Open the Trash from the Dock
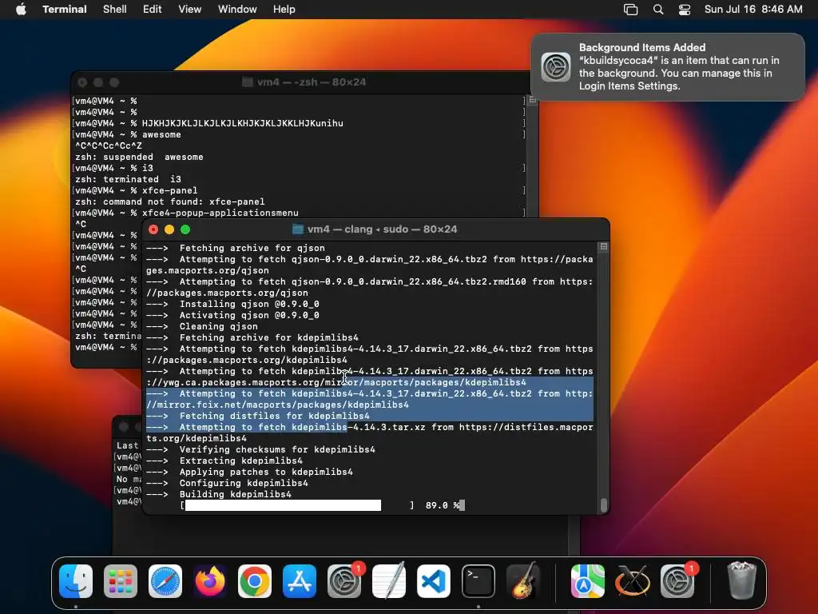The width and height of the screenshot is (818, 614). tap(742, 581)
